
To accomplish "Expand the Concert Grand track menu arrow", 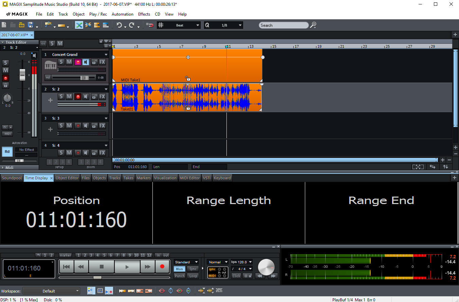I will click(x=106, y=55).
